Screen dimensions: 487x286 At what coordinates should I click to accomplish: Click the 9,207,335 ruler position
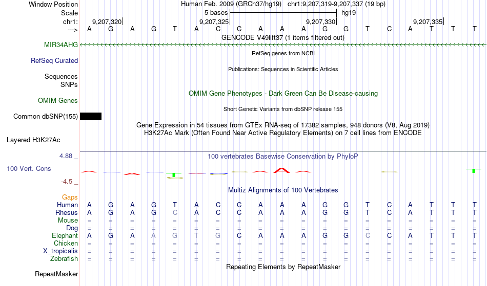click(x=428, y=21)
